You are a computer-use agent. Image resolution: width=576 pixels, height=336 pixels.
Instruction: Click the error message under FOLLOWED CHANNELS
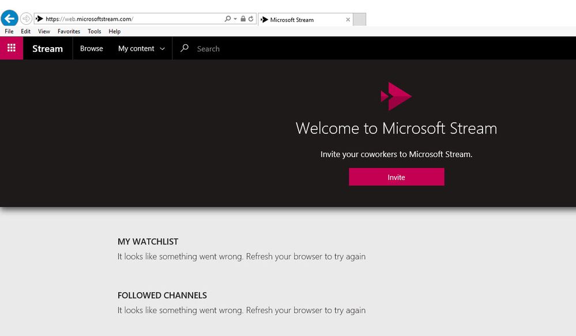[242, 310]
